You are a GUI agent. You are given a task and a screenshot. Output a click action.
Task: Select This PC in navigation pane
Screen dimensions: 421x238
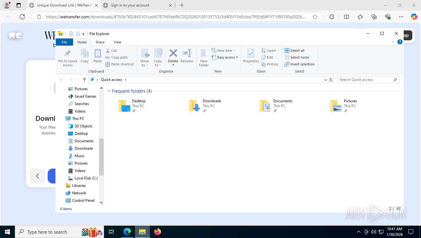(x=75, y=119)
